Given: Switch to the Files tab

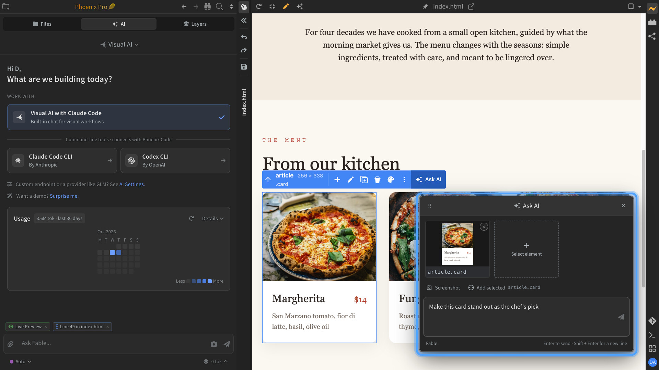Looking at the screenshot, I should 42,24.
